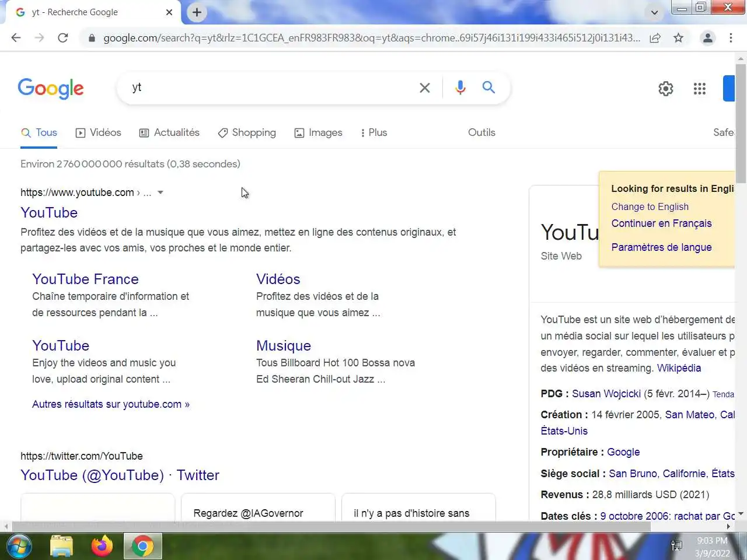Select the Tous results tab
Viewport: 747px width, 560px height.
click(x=39, y=133)
